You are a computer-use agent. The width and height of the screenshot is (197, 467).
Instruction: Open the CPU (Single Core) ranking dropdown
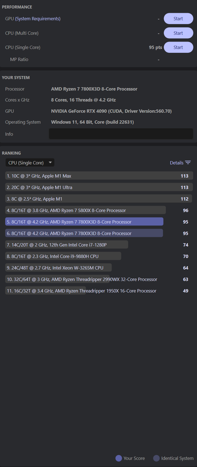30,163
